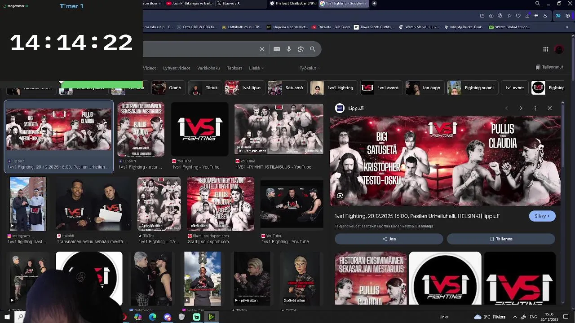Switch to Verkkohaku tab
Viewport: 575px width, 323px height.
coord(208,68)
